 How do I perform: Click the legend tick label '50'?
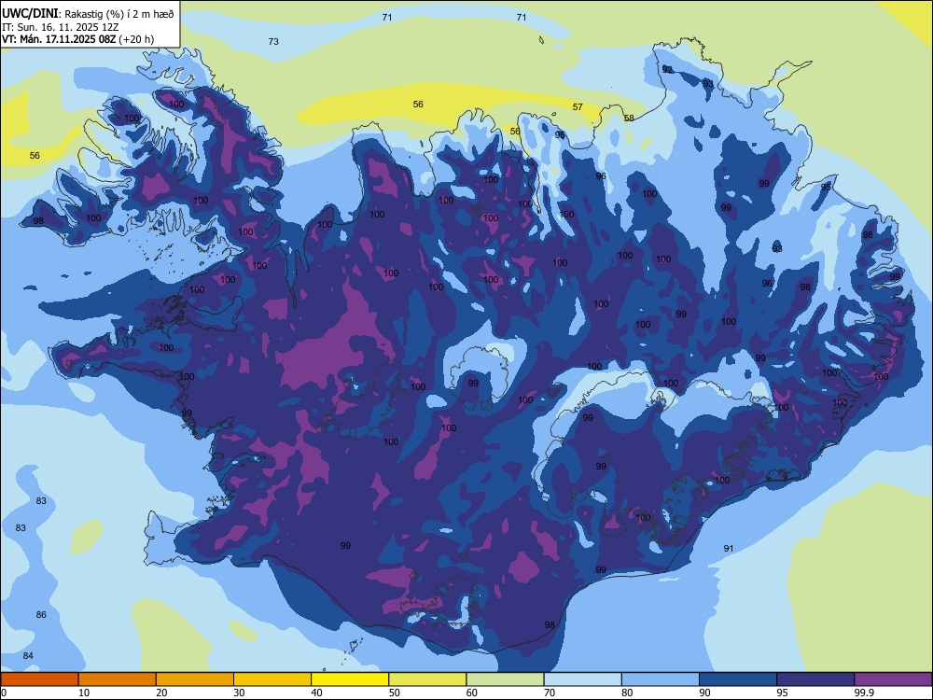point(394,693)
